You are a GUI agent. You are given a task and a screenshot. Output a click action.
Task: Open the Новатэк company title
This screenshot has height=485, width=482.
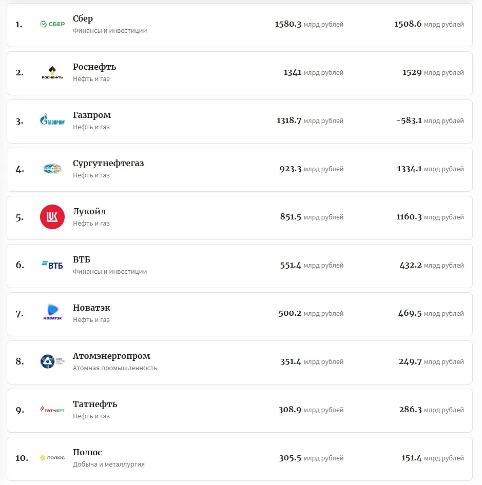click(91, 308)
